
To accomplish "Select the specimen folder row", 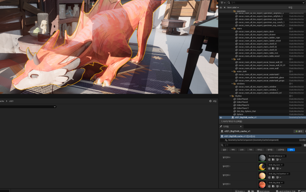I will point(262,11).
